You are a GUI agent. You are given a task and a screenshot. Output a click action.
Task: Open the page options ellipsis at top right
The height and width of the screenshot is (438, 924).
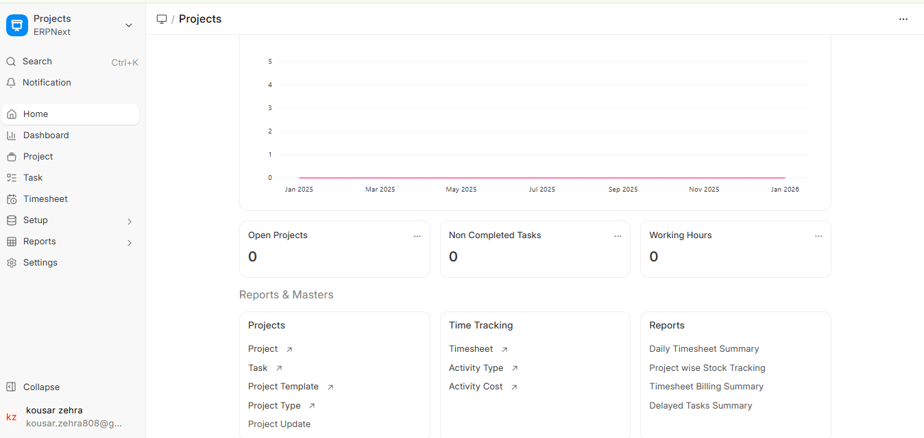click(903, 19)
